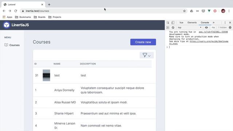Open the 'top' JavaScript context dropdown
233x131 pixels.
(189, 28)
